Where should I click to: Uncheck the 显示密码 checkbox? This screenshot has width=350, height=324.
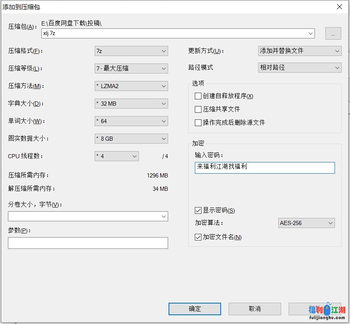coord(198,210)
